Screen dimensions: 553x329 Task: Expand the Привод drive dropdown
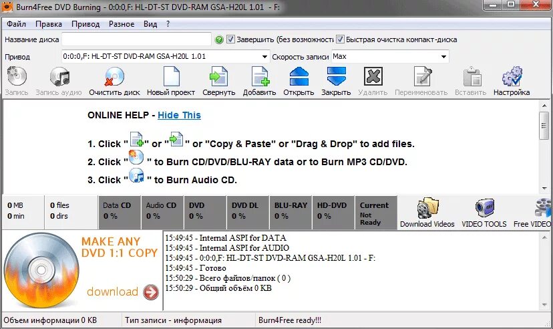(264, 56)
